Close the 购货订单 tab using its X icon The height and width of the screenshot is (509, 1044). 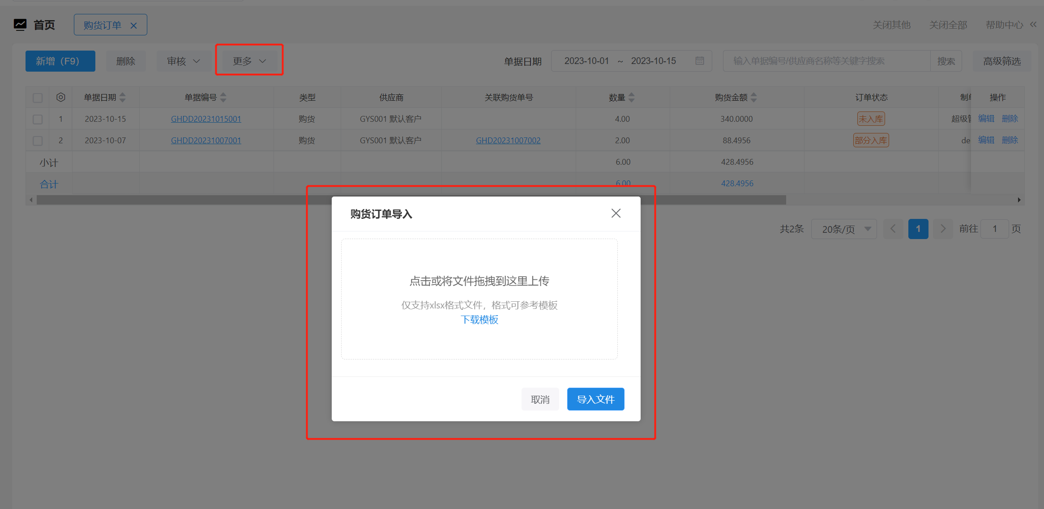tap(133, 26)
